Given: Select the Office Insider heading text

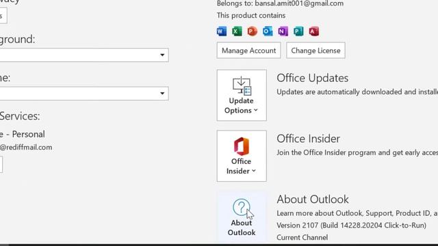Looking at the screenshot, I should pos(309,139).
